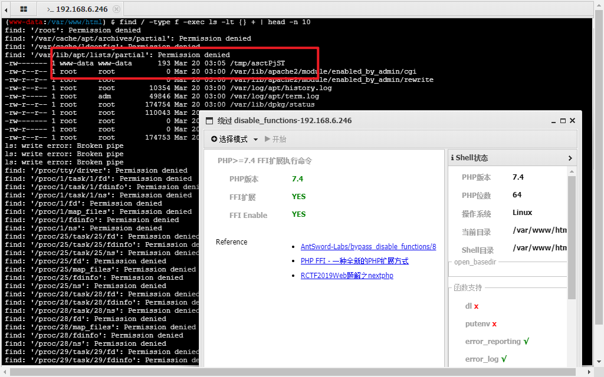This screenshot has height=377, width=604.
Task: Open the PHP FFI reference link
Action: point(354,261)
